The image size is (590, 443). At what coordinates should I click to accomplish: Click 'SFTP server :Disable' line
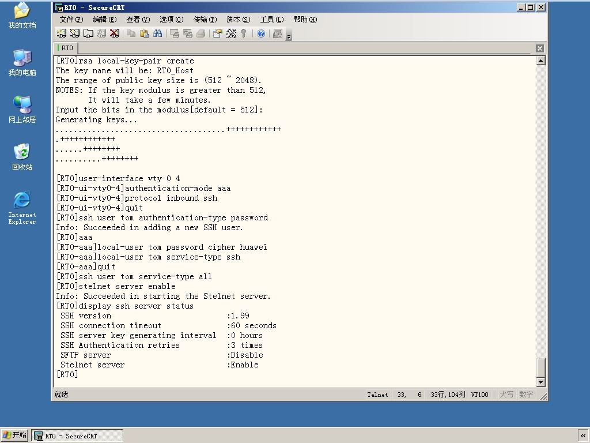[162, 355]
